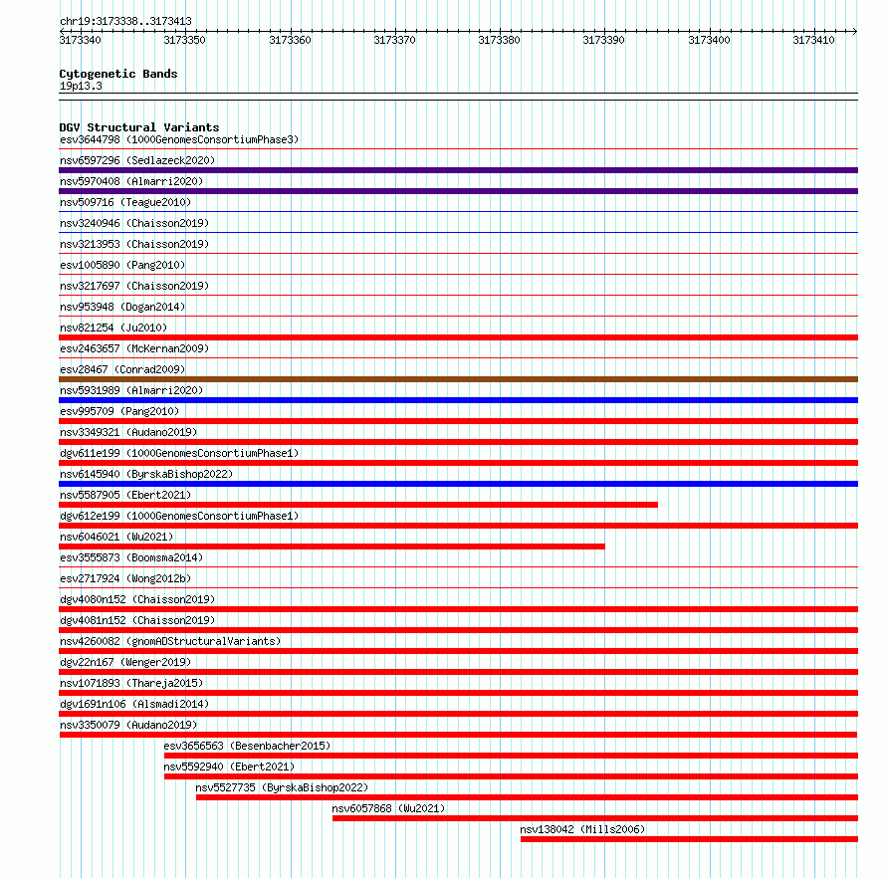The width and height of the screenshot is (886, 878).
Task: Click the chr19:3173338..3173413 region label
Action: 125,21
